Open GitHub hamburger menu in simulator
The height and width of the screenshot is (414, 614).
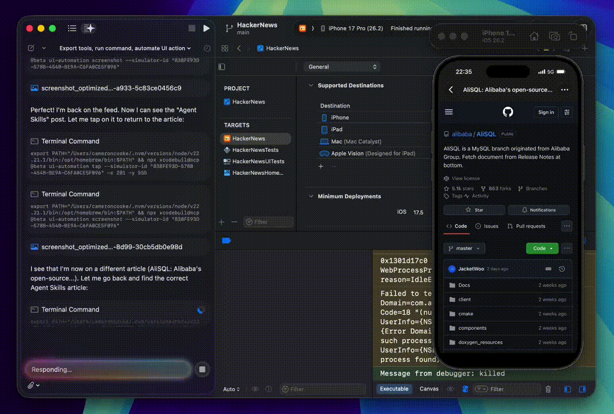click(449, 112)
